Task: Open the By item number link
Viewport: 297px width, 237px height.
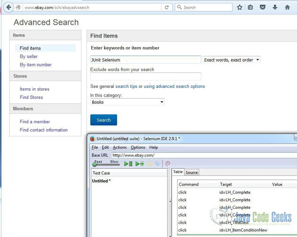Action: pyautogui.click(x=36, y=65)
